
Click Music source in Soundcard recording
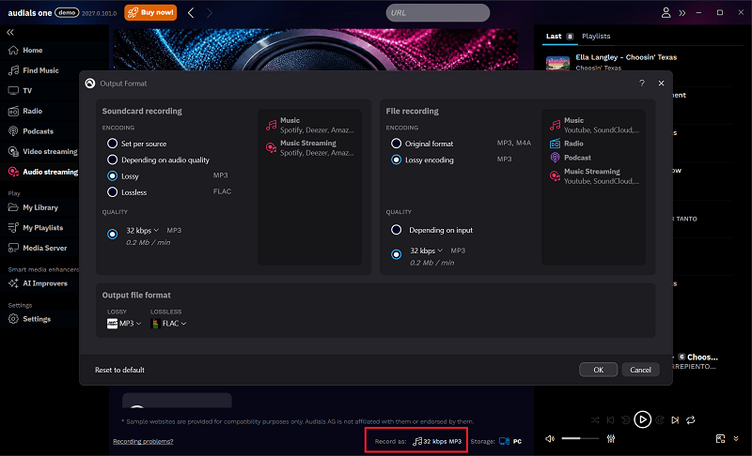pyautogui.click(x=310, y=125)
